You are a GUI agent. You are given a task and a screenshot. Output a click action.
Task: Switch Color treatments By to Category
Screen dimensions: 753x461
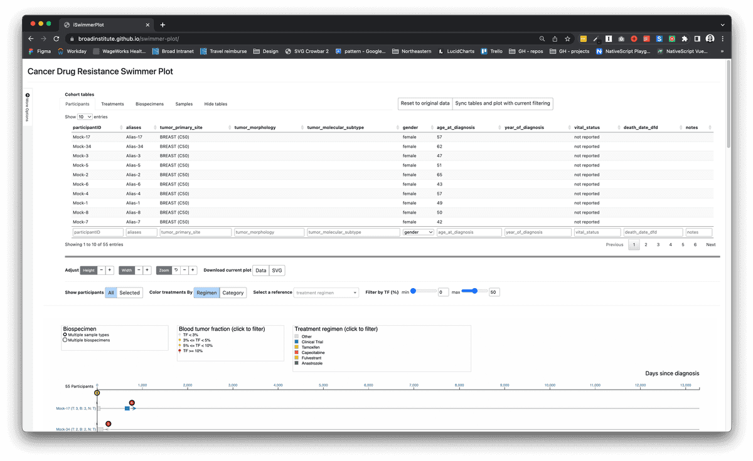click(x=233, y=293)
